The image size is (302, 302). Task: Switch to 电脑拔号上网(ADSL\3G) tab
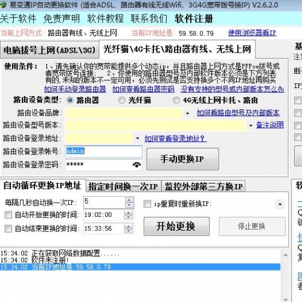(50, 50)
